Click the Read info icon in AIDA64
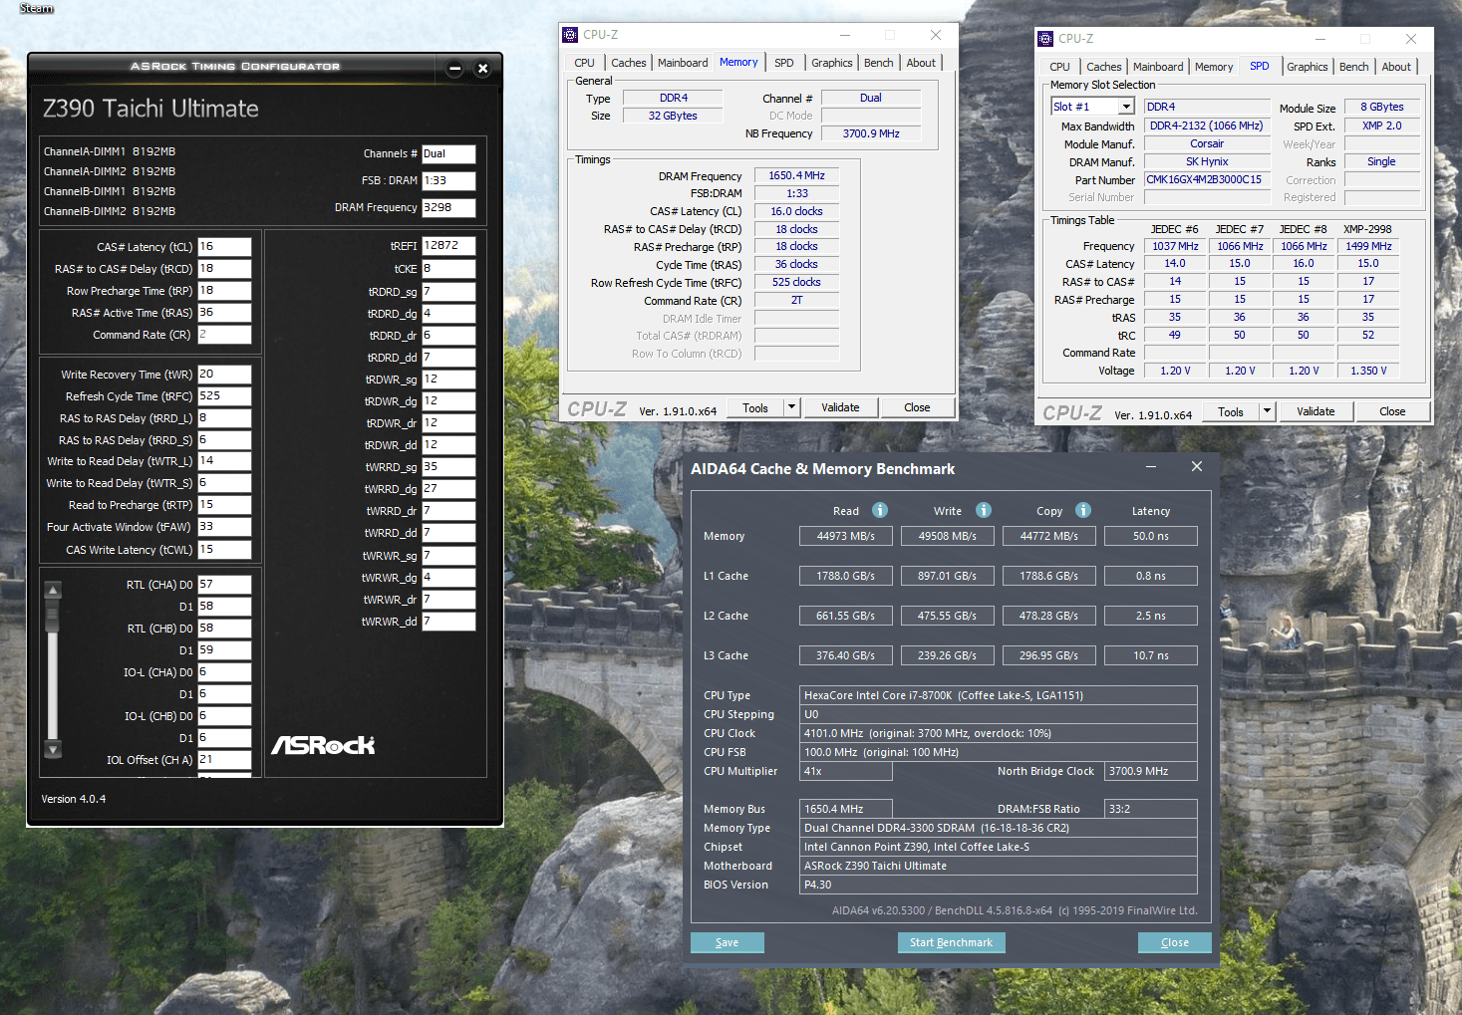 [x=880, y=510]
